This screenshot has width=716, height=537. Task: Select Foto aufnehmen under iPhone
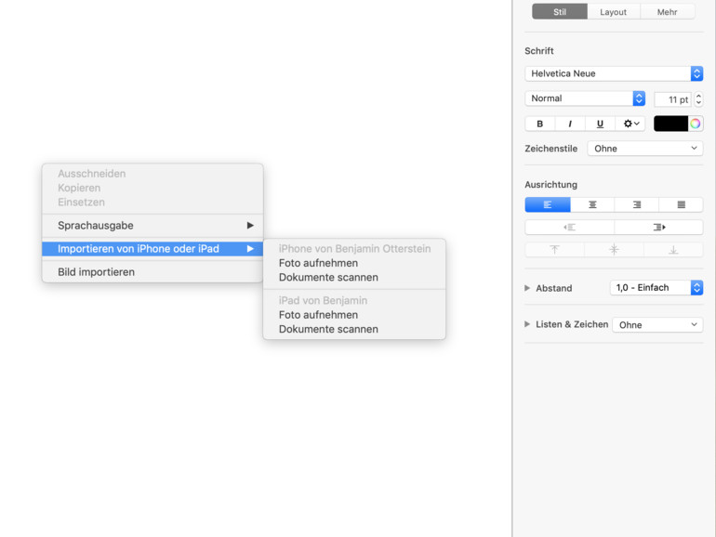(x=318, y=263)
